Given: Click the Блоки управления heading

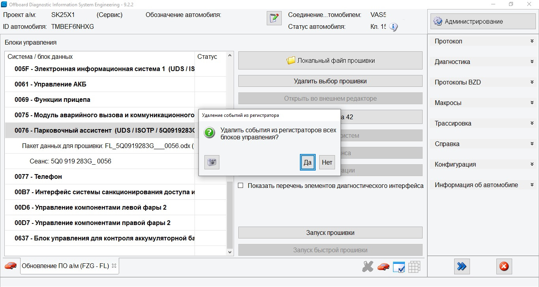Looking at the screenshot, I should click(x=31, y=42).
